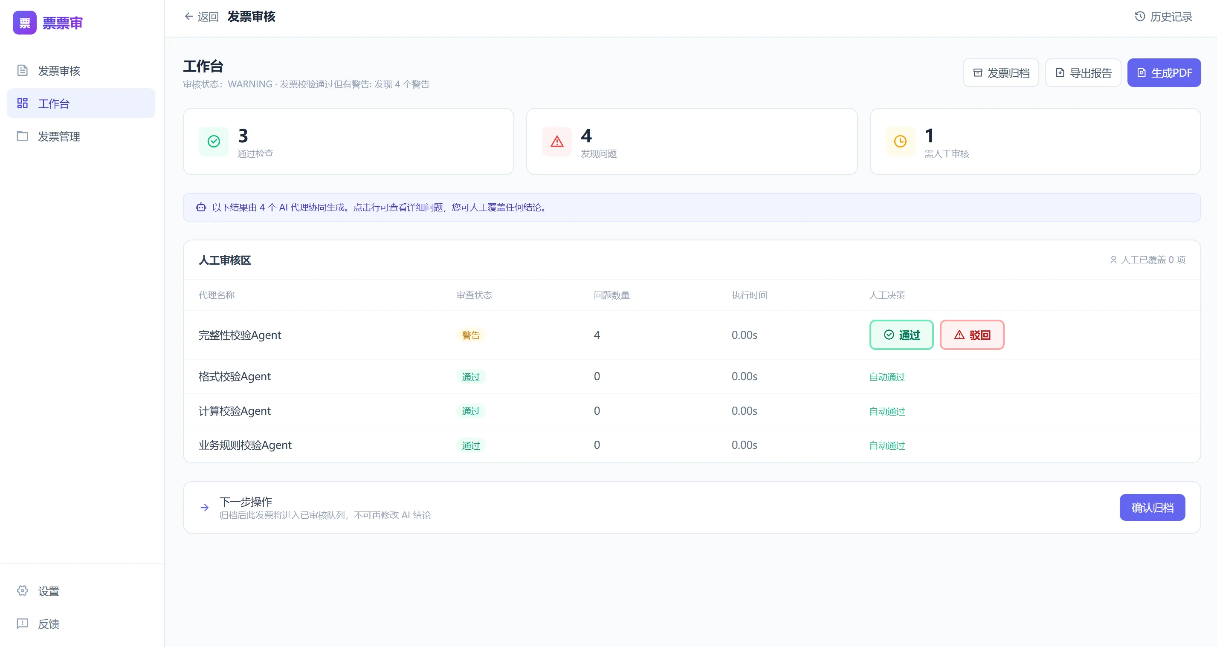Click 通过 badge in 格式校验Agent row
Screen dimensions: 1217x647
(x=470, y=376)
